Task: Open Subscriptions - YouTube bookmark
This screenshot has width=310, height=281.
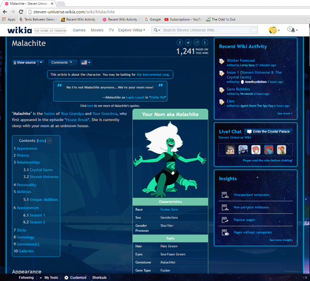Action: [x=183, y=19]
